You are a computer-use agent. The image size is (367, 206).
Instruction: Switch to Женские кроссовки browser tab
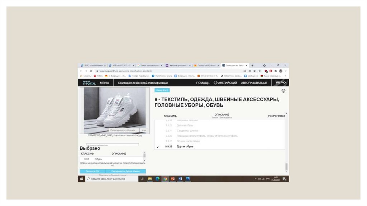coord(177,66)
